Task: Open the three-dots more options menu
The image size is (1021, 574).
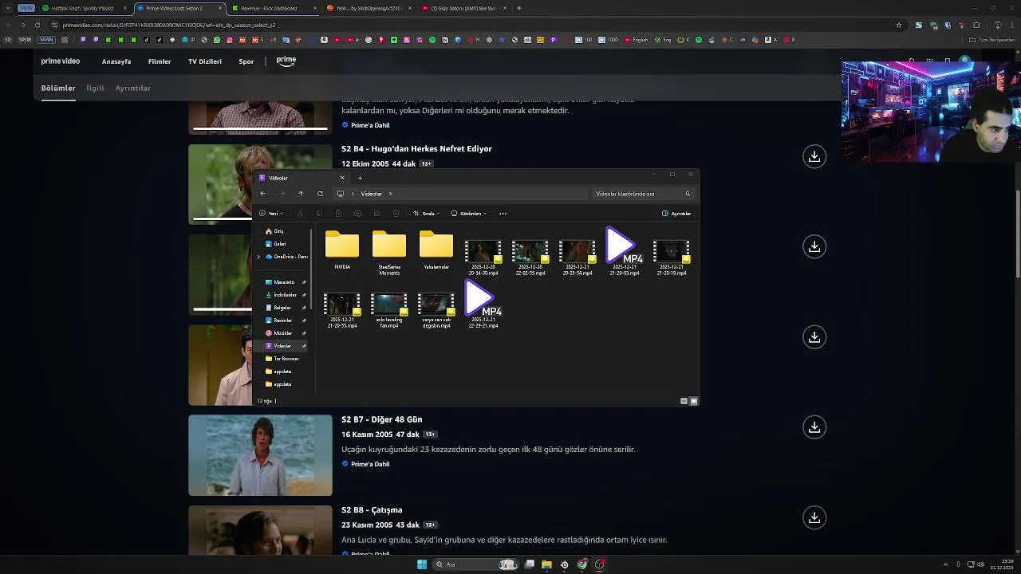Action: (503, 214)
